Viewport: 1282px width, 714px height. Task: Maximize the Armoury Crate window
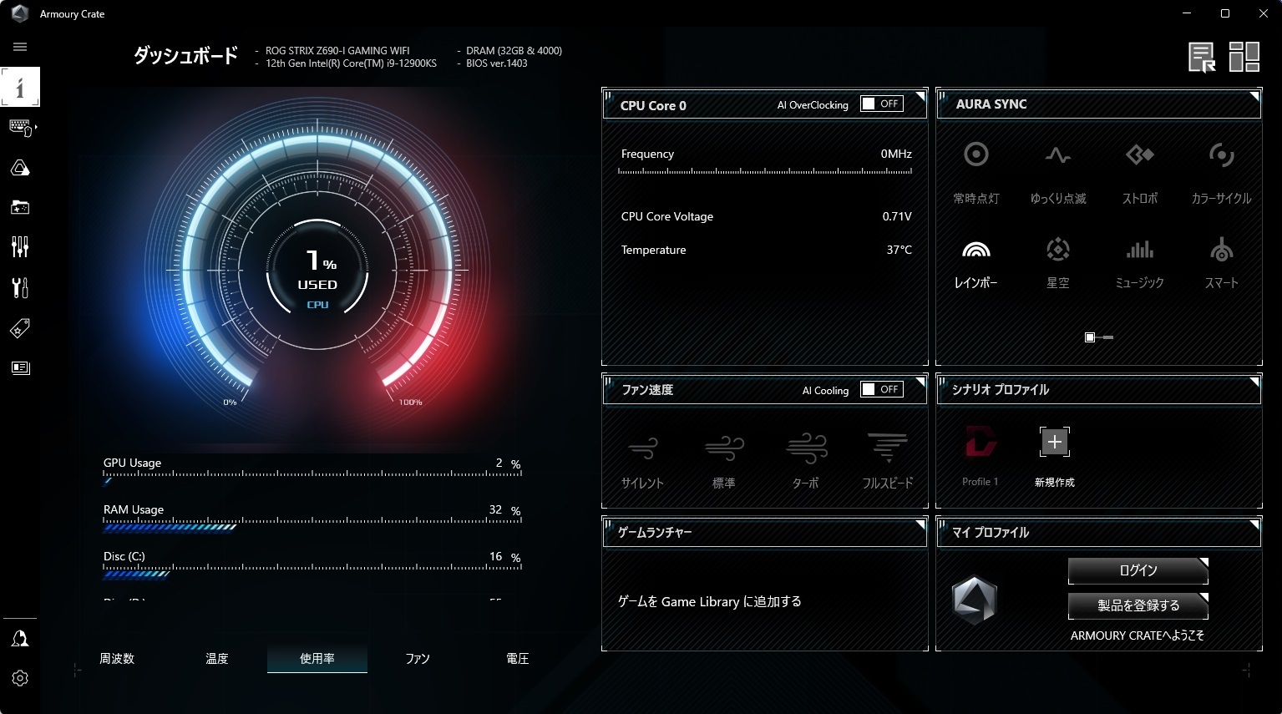tap(1225, 13)
